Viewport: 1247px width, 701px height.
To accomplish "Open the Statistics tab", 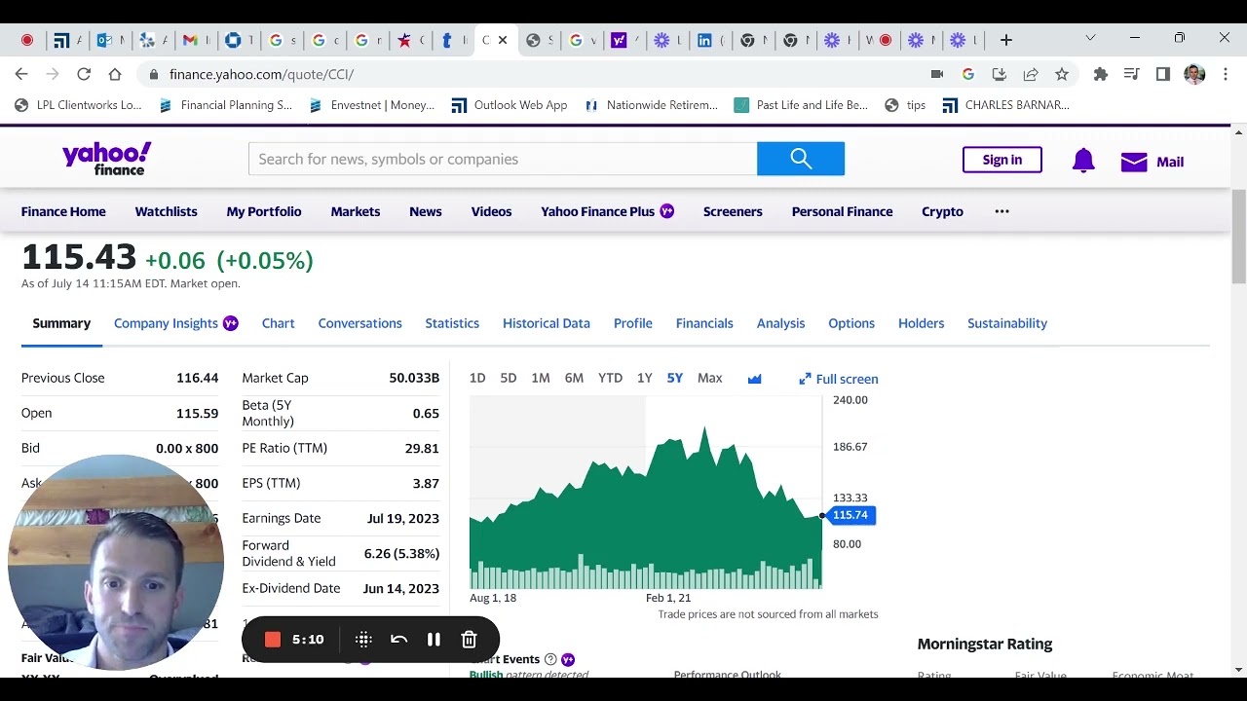I will tap(452, 323).
